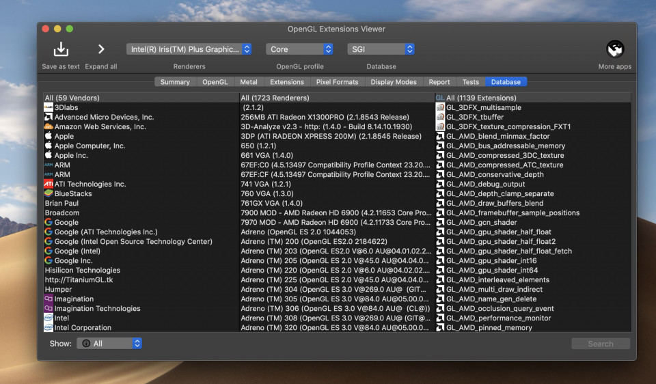Click the GL_AMD_gcn_shader AMD icon
The height and width of the screenshot is (384, 656).
[x=440, y=223]
